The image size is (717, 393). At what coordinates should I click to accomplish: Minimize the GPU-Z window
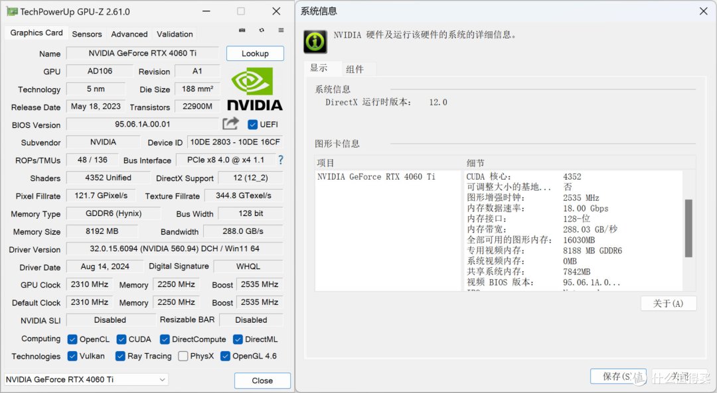tap(206, 11)
